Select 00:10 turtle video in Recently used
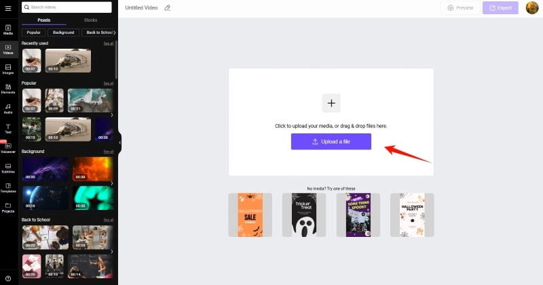 click(x=69, y=60)
